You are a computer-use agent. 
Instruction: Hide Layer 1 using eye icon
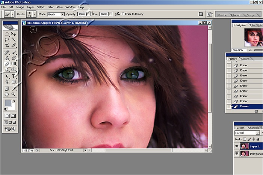[x=237, y=146]
